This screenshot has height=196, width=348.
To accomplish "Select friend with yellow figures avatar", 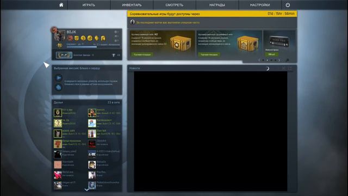I will click(x=58, y=123).
